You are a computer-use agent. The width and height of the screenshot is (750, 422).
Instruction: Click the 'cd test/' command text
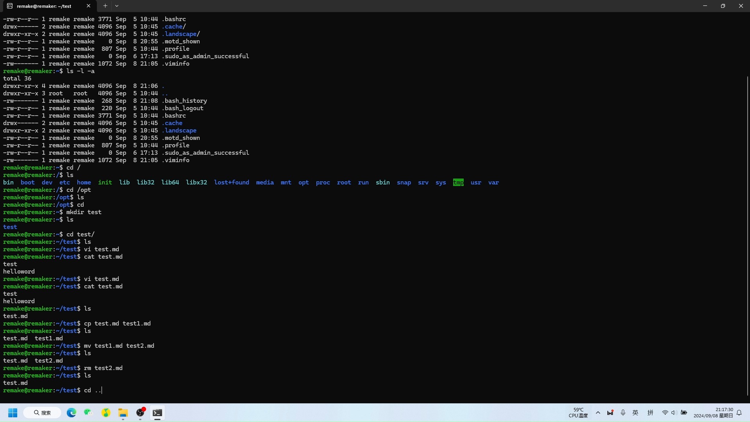coord(80,234)
